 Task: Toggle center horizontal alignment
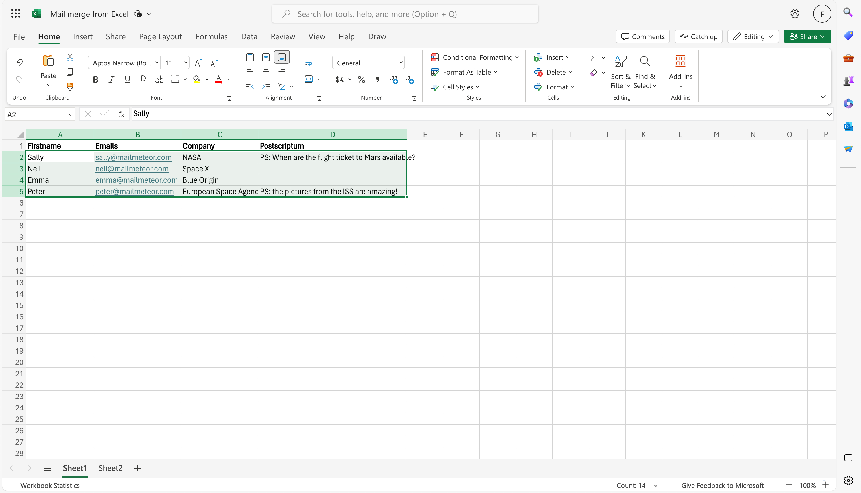(x=266, y=72)
